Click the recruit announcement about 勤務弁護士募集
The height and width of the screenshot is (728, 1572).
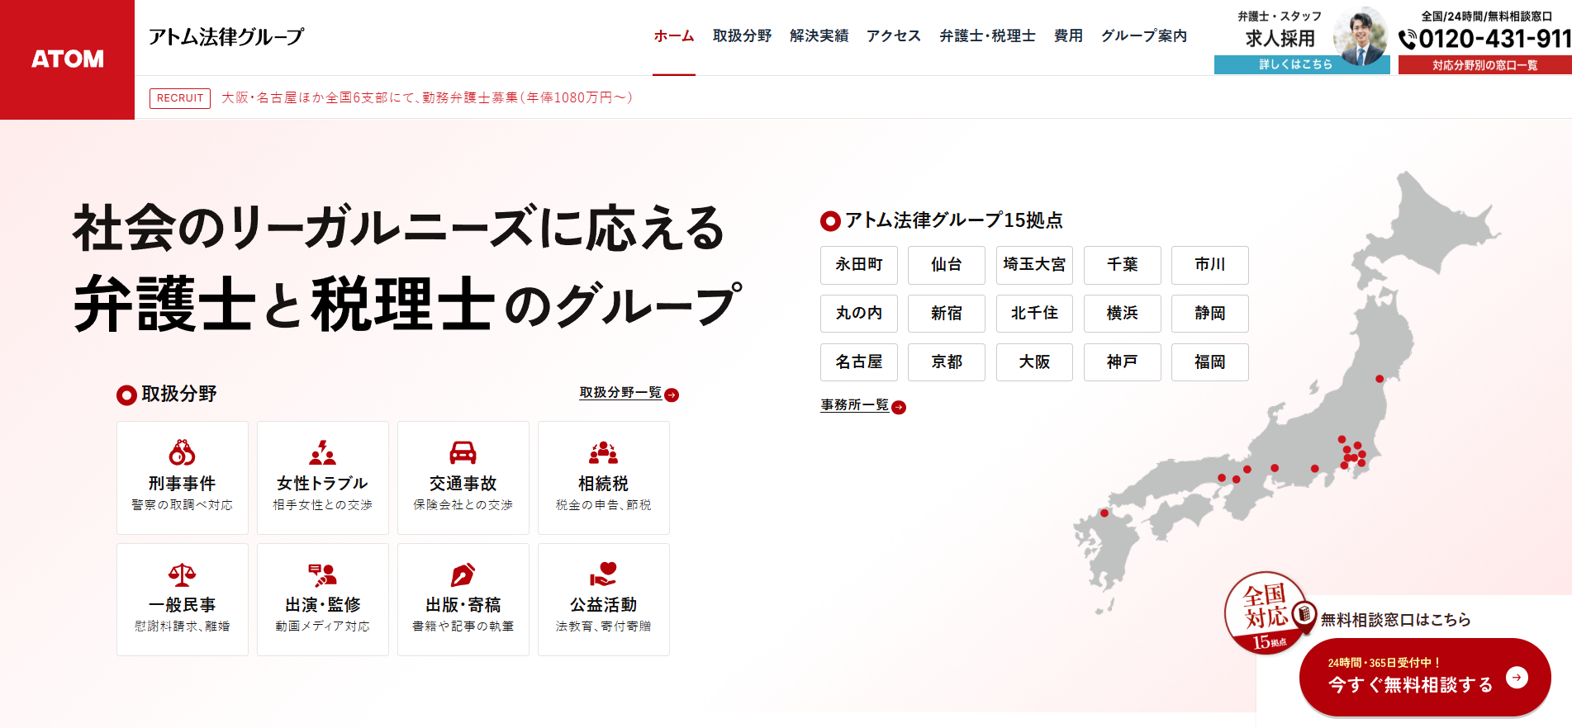(426, 97)
